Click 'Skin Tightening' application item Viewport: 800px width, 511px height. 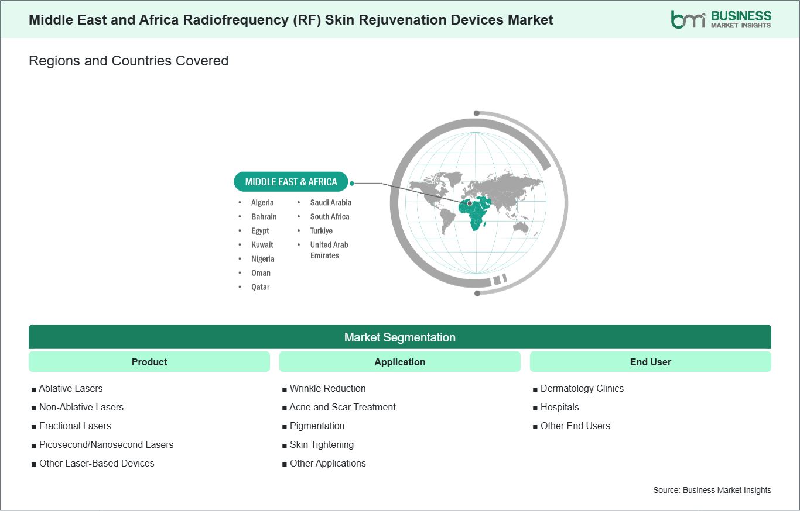322,444
